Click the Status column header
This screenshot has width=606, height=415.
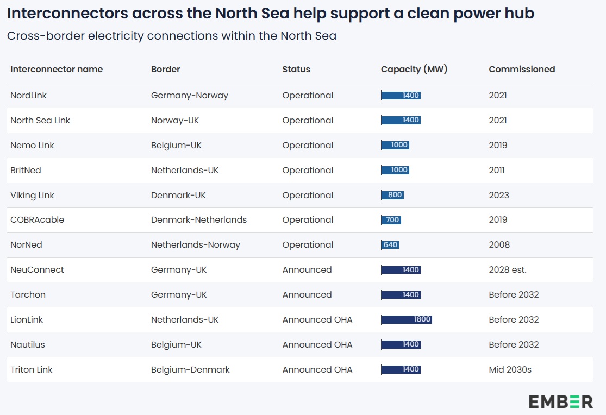(x=296, y=69)
